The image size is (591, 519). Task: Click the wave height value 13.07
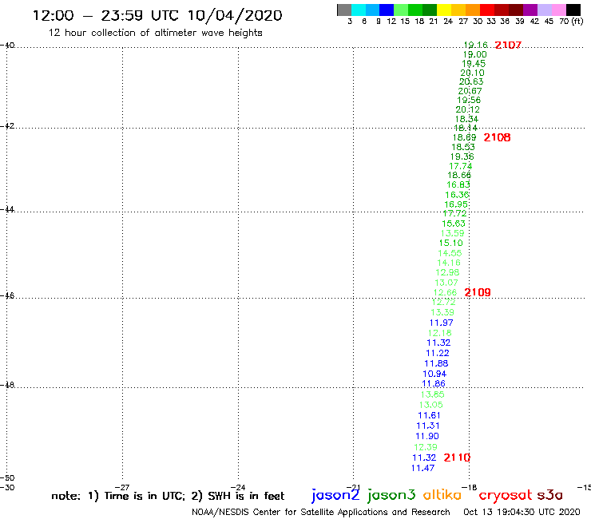[446, 283]
